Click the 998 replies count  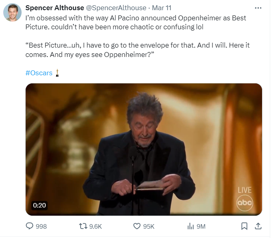(41, 227)
